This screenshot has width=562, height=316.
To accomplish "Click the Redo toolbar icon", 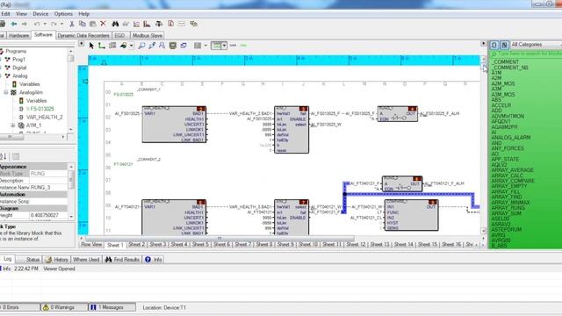I will point(54,24).
